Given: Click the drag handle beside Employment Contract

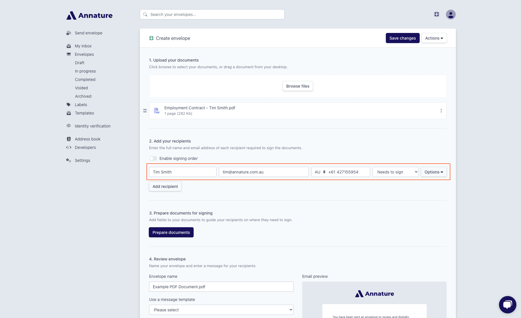Looking at the screenshot, I should [145, 111].
